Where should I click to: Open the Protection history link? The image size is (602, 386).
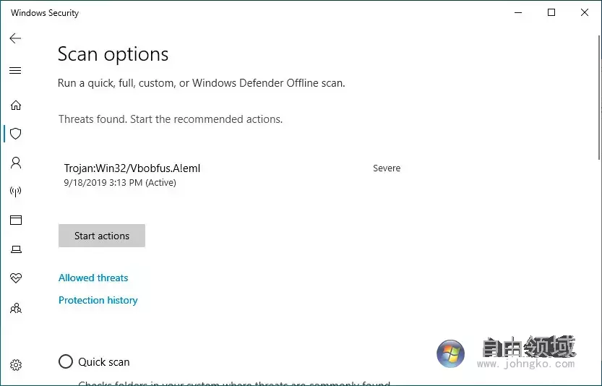click(98, 300)
